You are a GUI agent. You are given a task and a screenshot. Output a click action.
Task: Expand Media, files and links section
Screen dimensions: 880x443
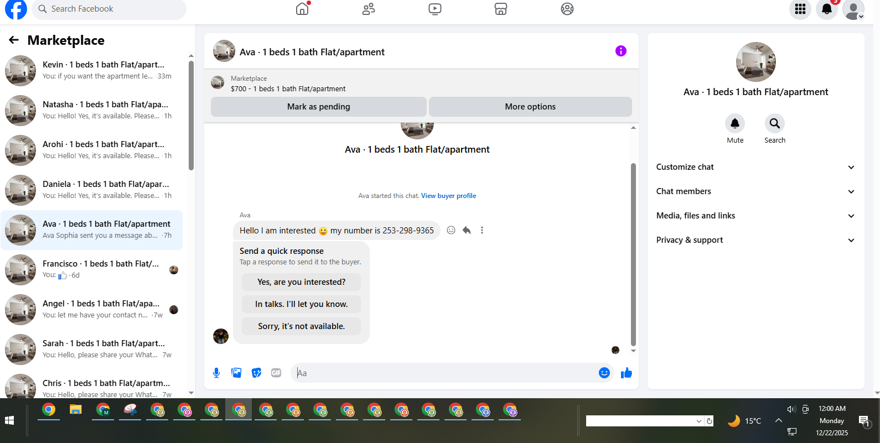(x=755, y=216)
